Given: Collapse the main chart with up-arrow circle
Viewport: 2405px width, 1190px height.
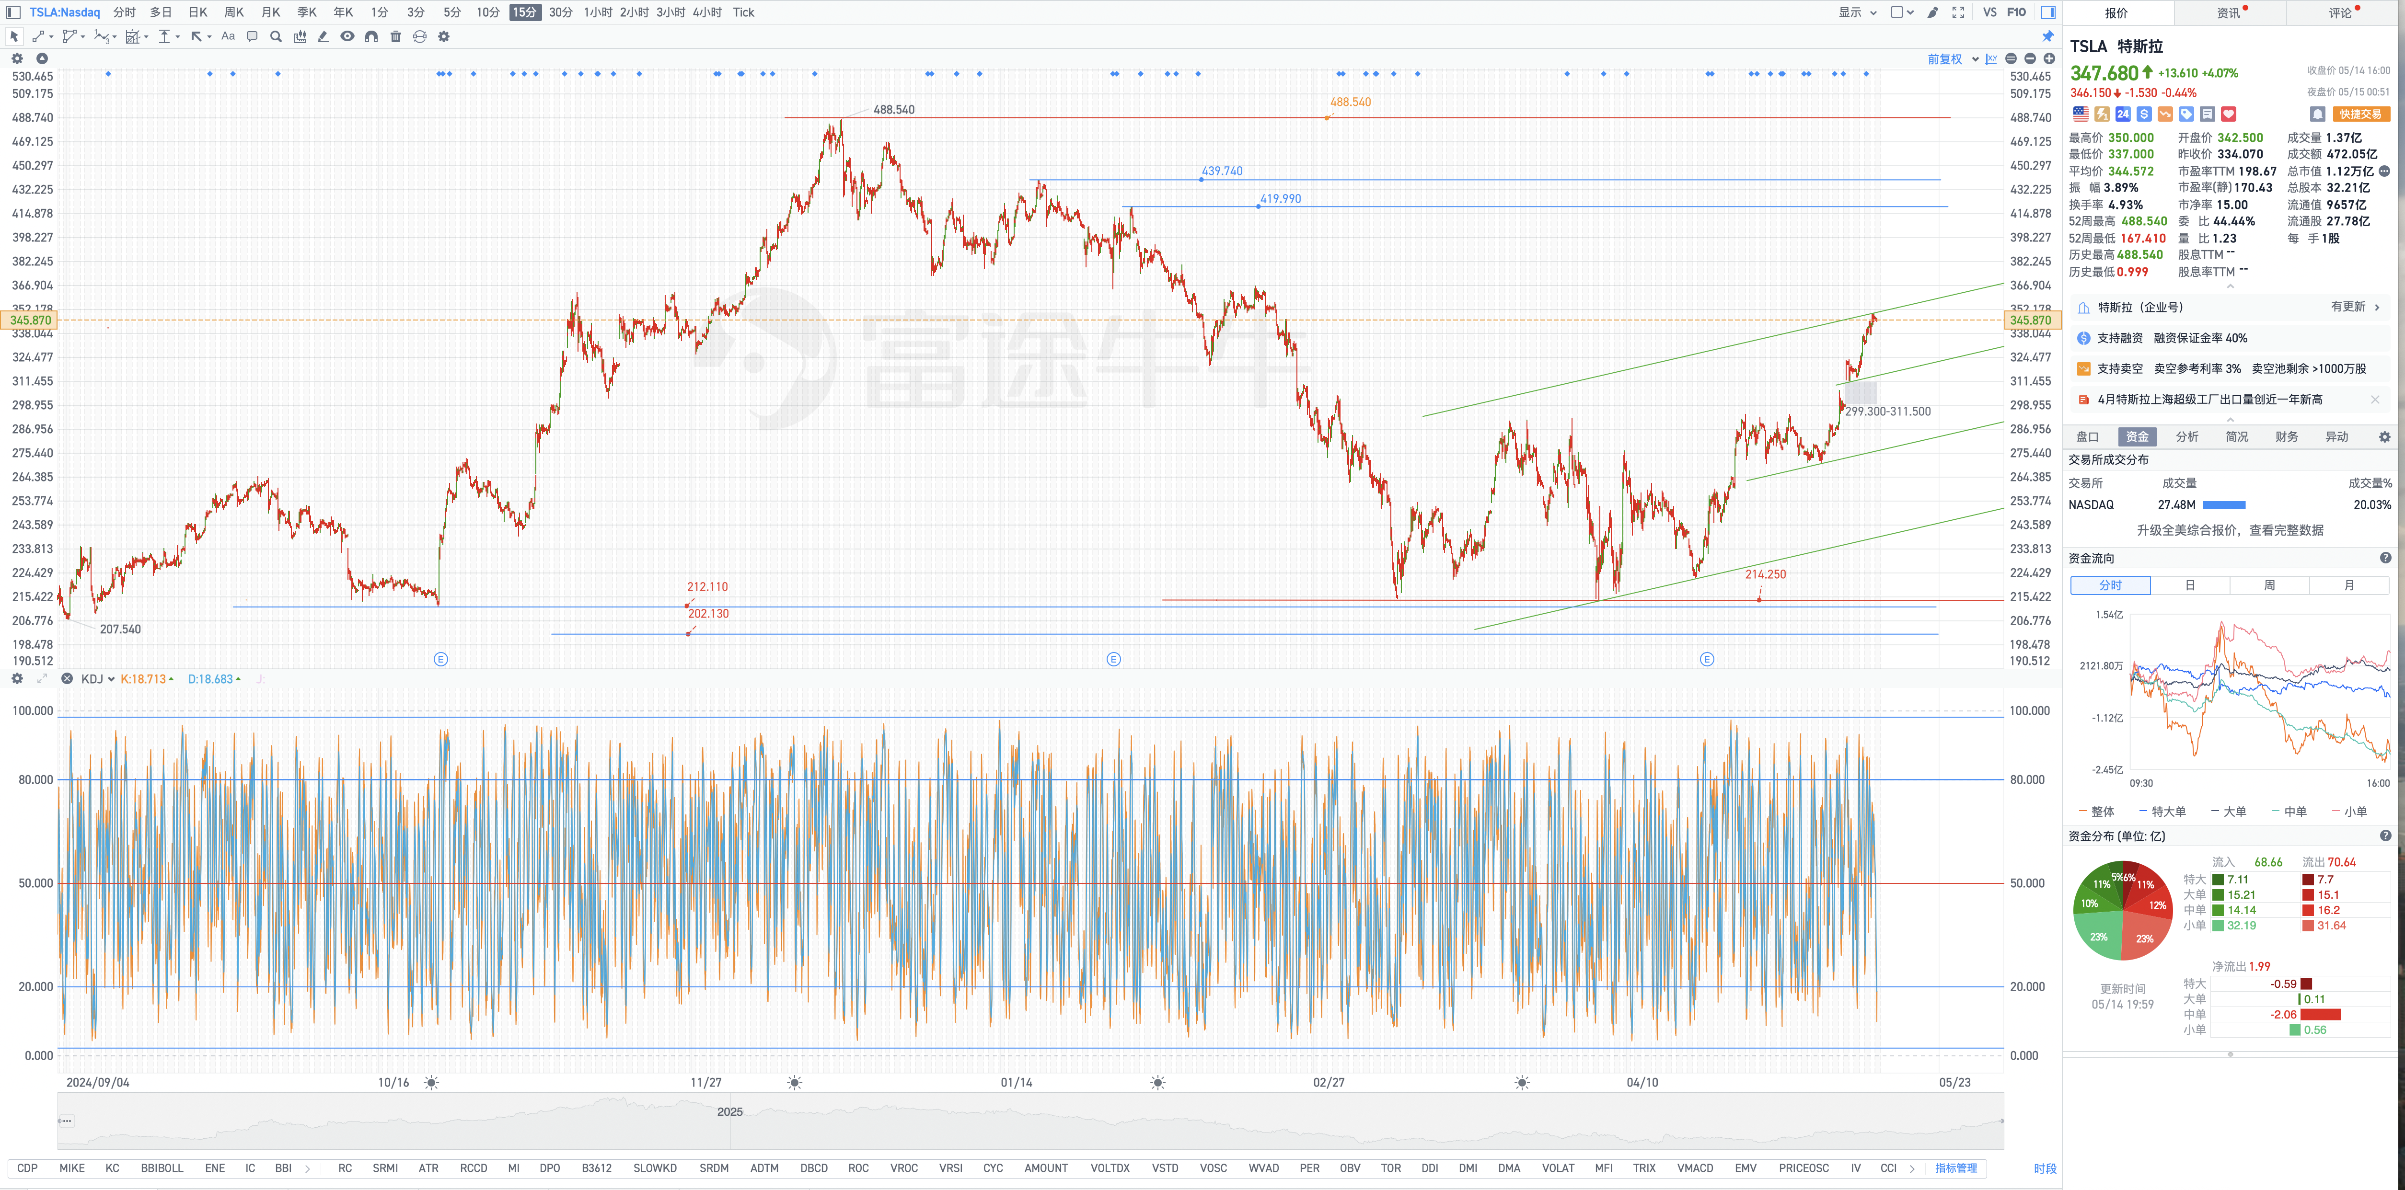Looking at the screenshot, I should [x=42, y=58].
